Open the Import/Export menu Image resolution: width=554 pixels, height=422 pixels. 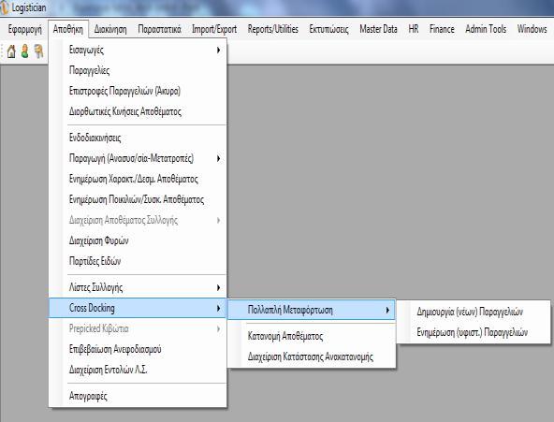click(214, 29)
